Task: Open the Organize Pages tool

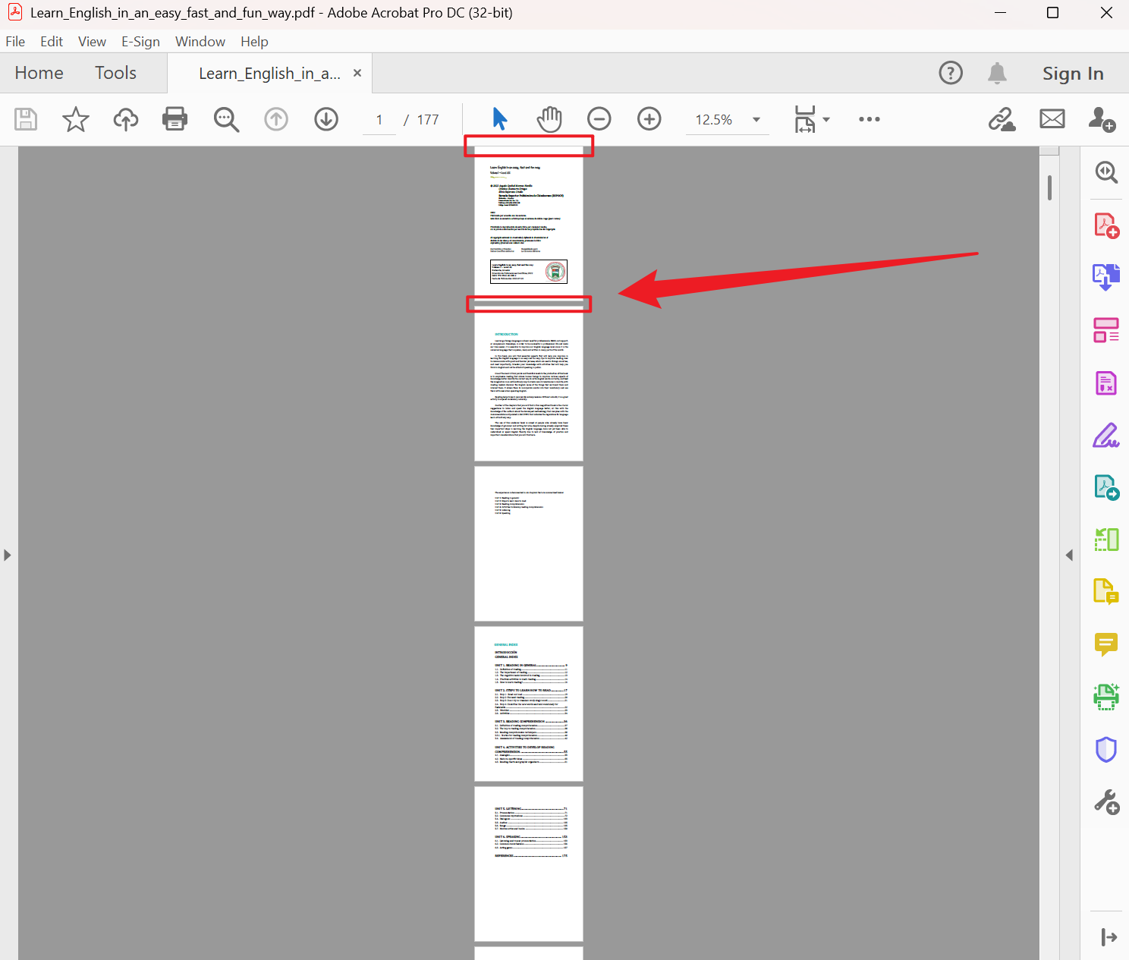Action: (1106, 330)
